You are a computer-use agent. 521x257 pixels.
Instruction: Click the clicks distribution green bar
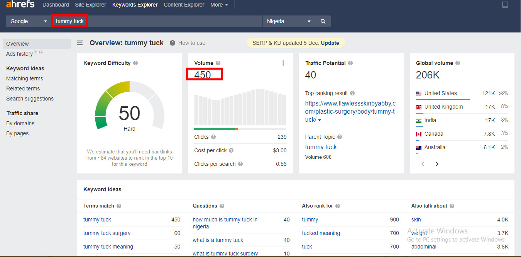pos(215,129)
